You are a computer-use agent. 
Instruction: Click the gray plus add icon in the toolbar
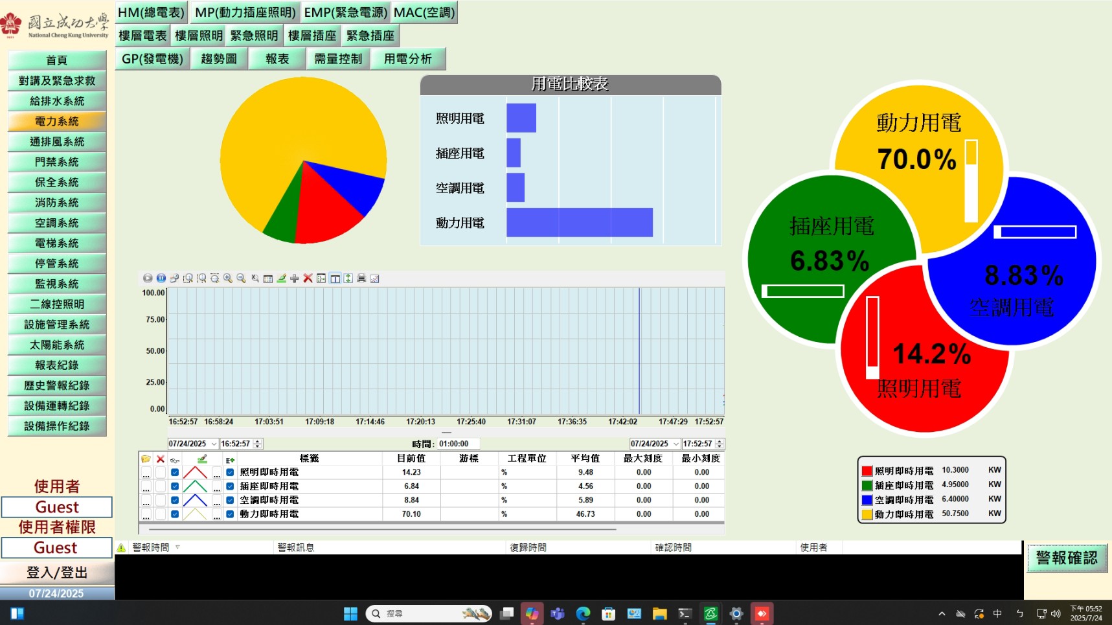295,278
